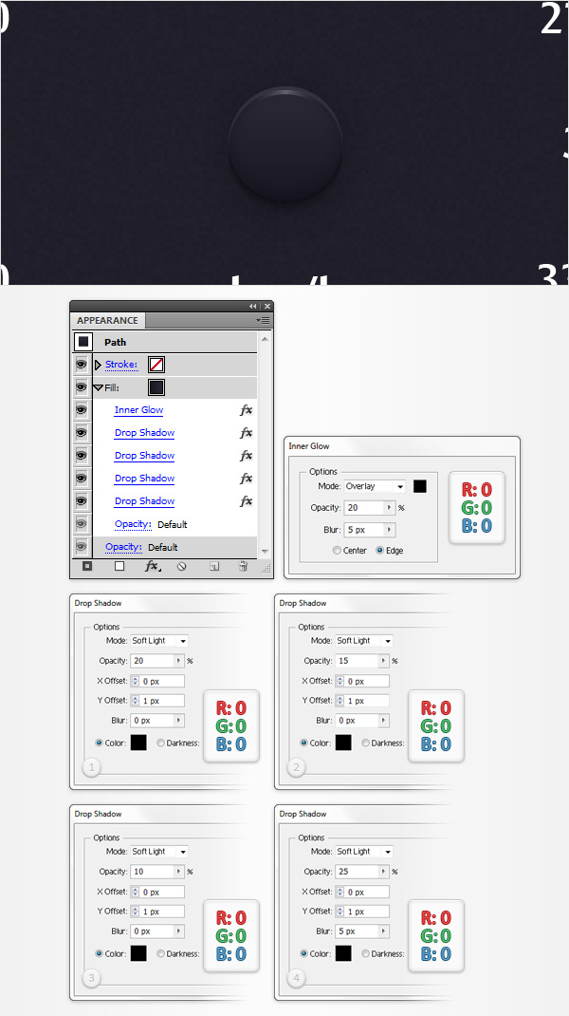Click Appearance panel scrollbar up arrow
This screenshot has width=569, height=1016.
pyautogui.click(x=264, y=339)
